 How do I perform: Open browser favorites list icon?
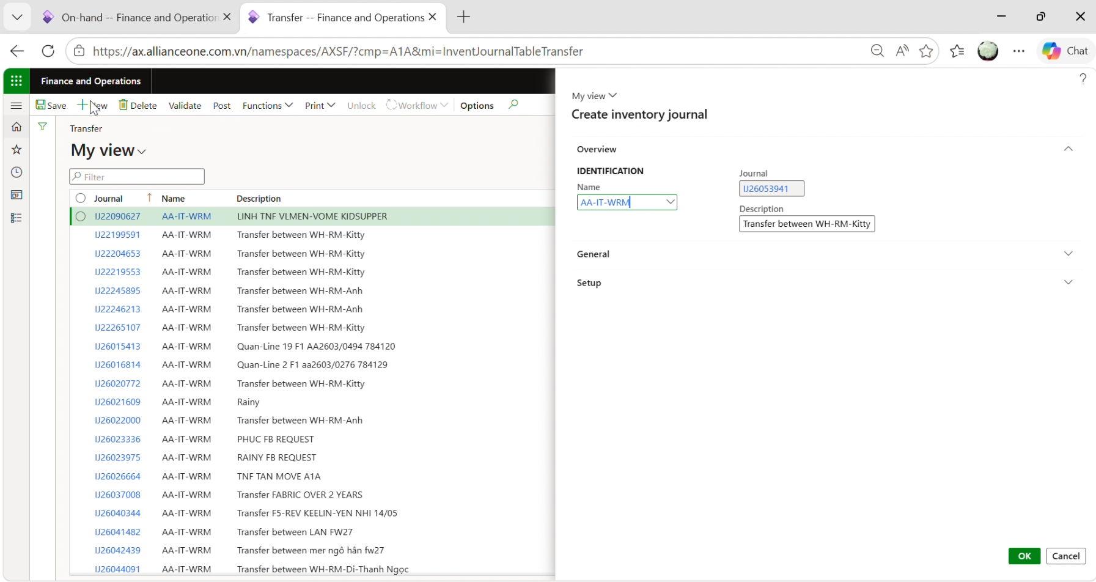(957, 51)
